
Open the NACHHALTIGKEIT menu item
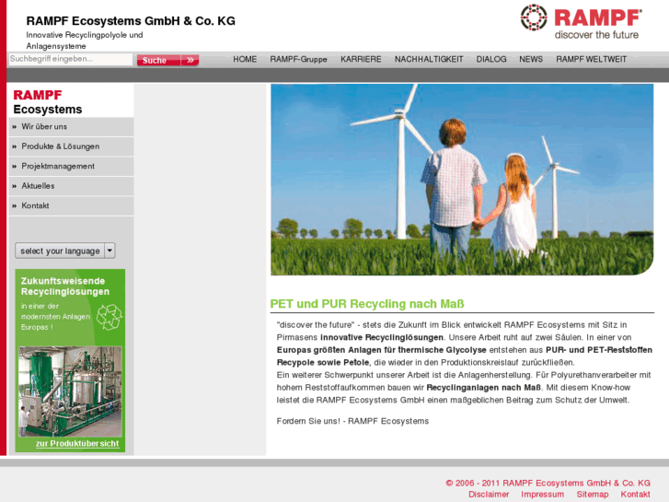(x=429, y=59)
